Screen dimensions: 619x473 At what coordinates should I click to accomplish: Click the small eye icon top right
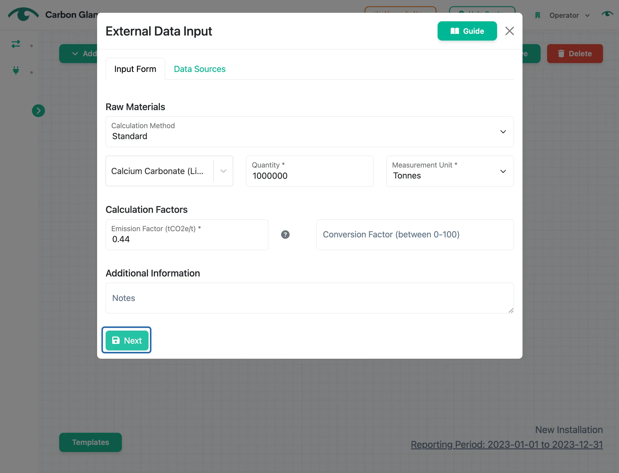pyautogui.click(x=607, y=14)
